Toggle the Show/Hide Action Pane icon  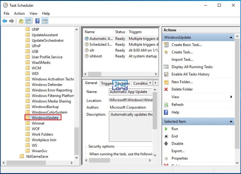45,21
